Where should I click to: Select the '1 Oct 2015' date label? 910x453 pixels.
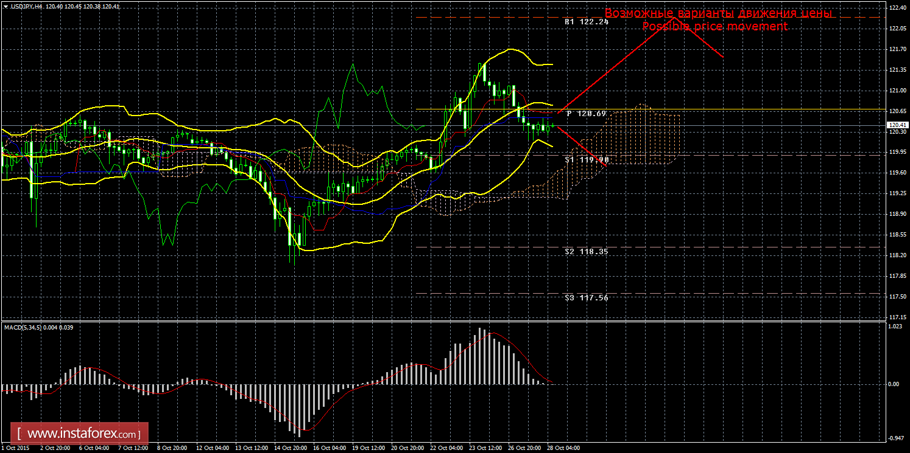tap(16, 448)
